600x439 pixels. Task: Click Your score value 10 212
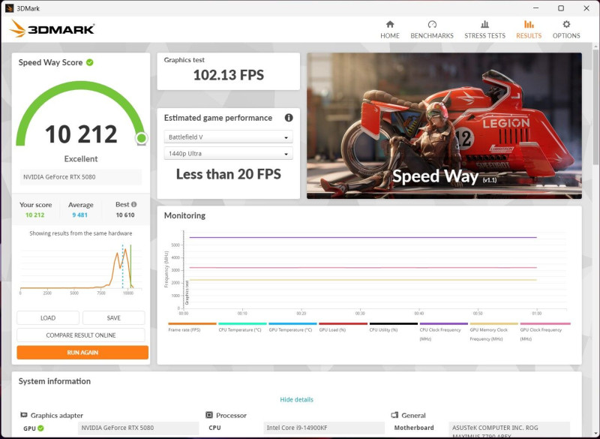point(34,215)
